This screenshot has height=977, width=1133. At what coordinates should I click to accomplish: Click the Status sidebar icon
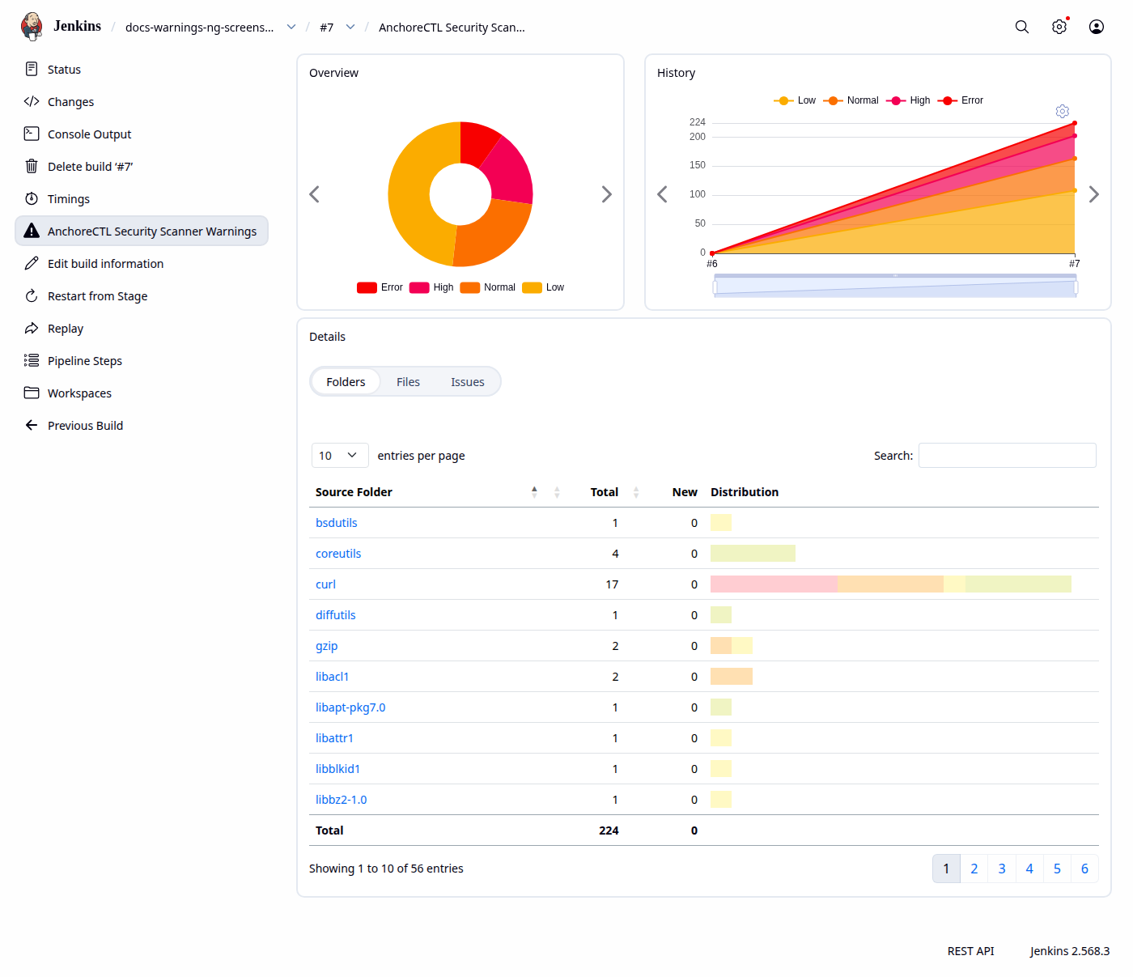(32, 69)
